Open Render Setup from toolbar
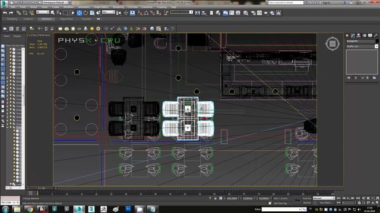380x213 pixels. (253, 13)
